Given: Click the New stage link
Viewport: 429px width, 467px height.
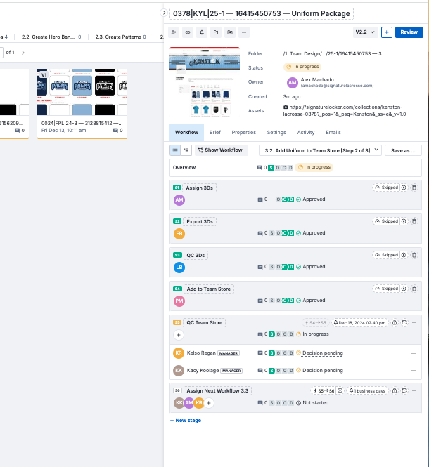Looking at the screenshot, I should tap(186, 420).
